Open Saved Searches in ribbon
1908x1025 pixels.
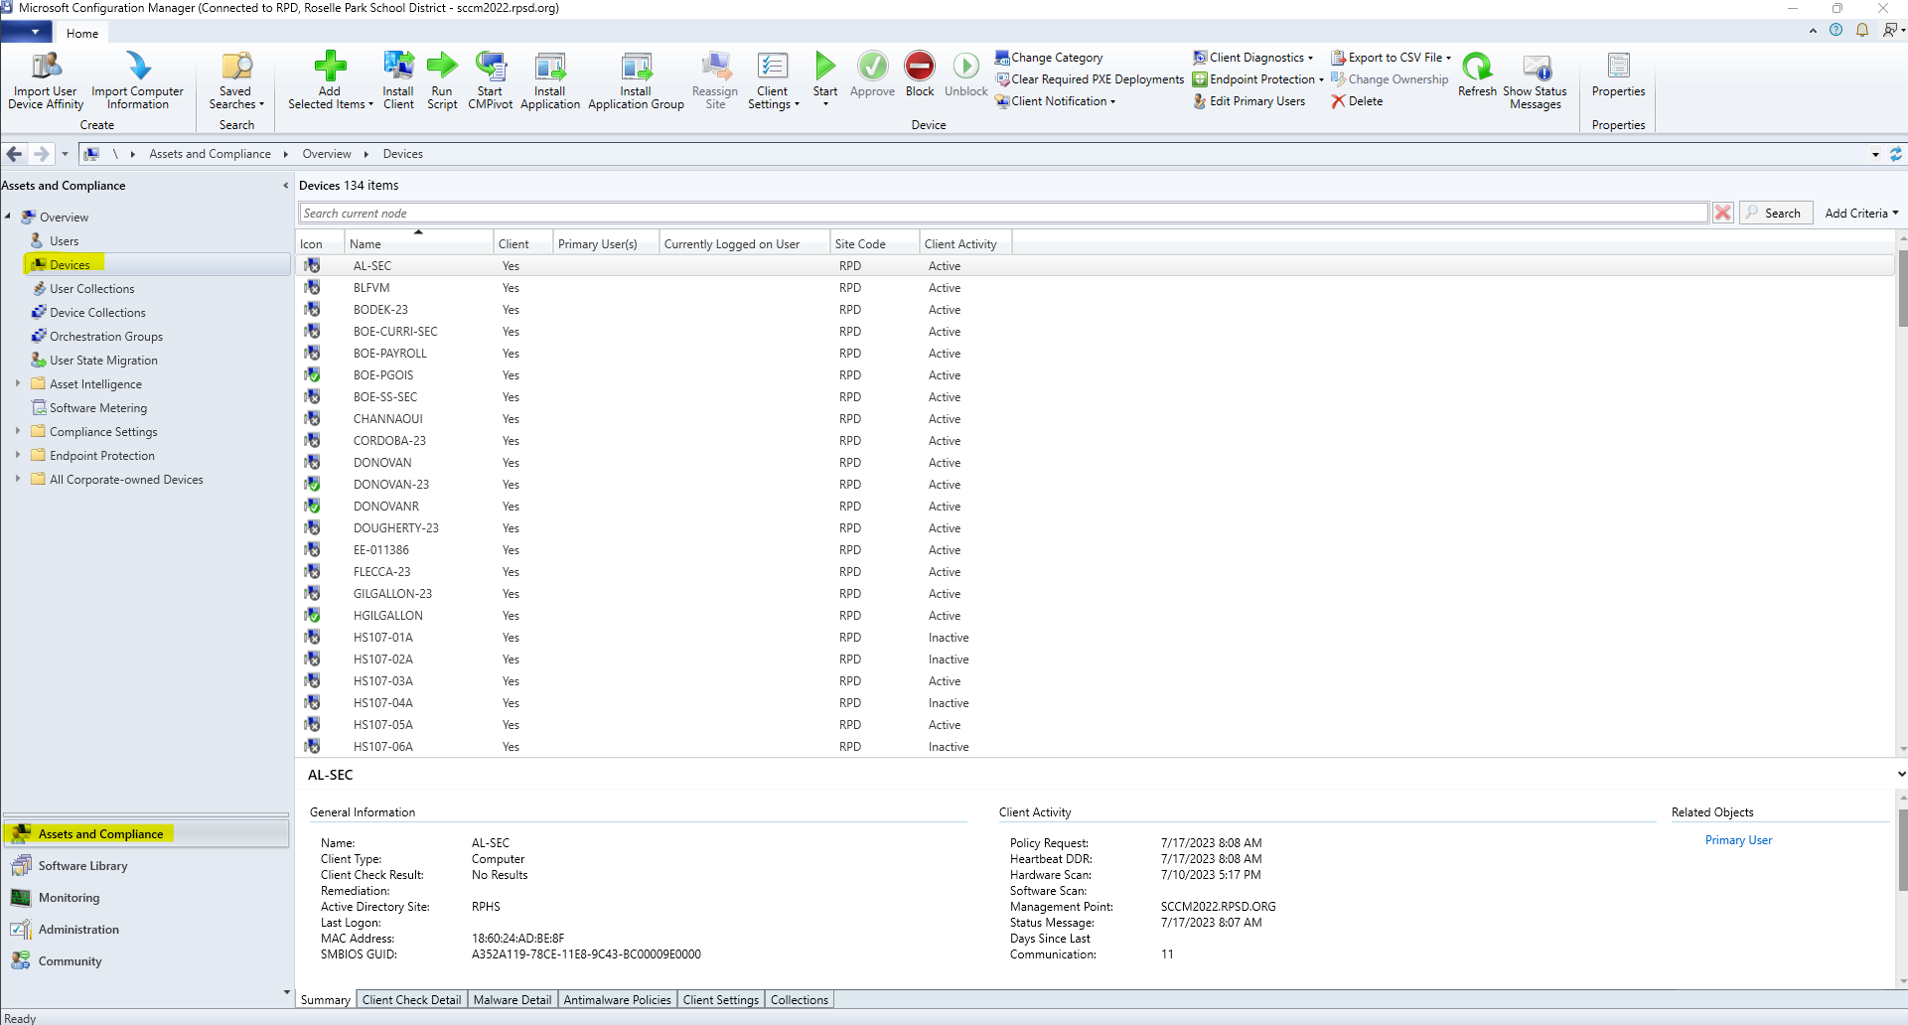point(236,80)
